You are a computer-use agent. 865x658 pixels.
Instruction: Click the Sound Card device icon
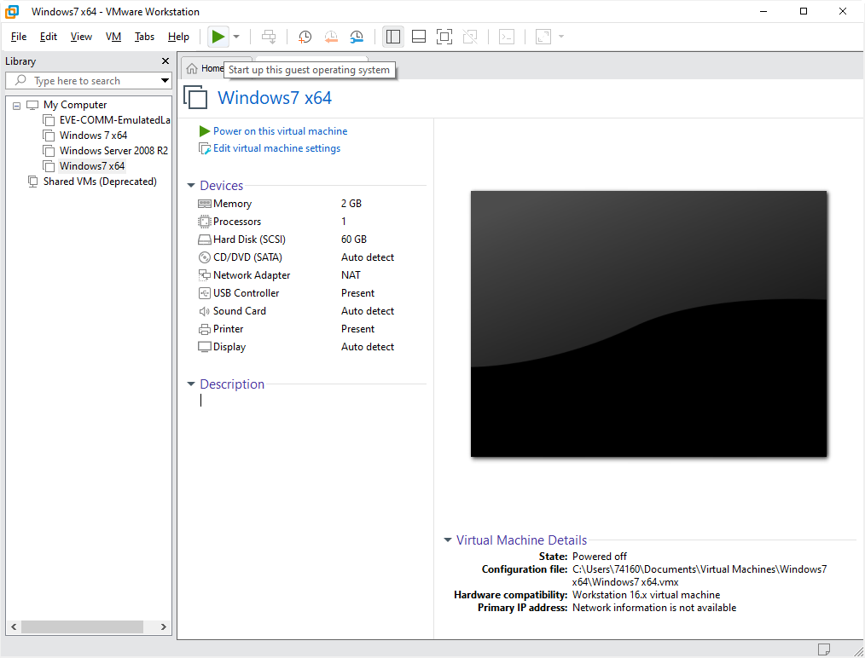(205, 311)
